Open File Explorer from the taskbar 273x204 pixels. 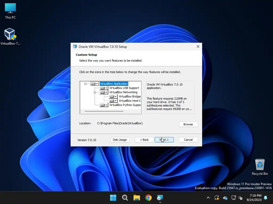137,198
